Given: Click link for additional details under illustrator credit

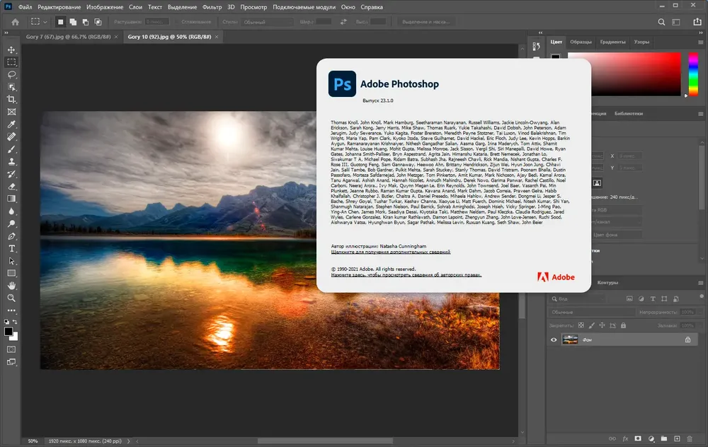Looking at the screenshot, I should tap(391, 252).
